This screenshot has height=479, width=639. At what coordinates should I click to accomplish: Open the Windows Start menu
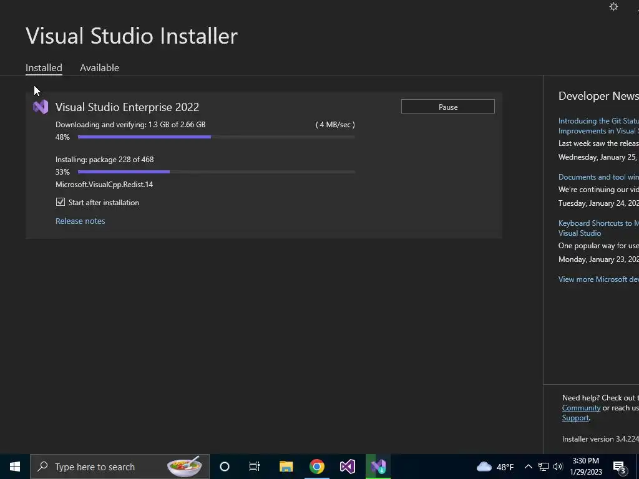point(15,467)
